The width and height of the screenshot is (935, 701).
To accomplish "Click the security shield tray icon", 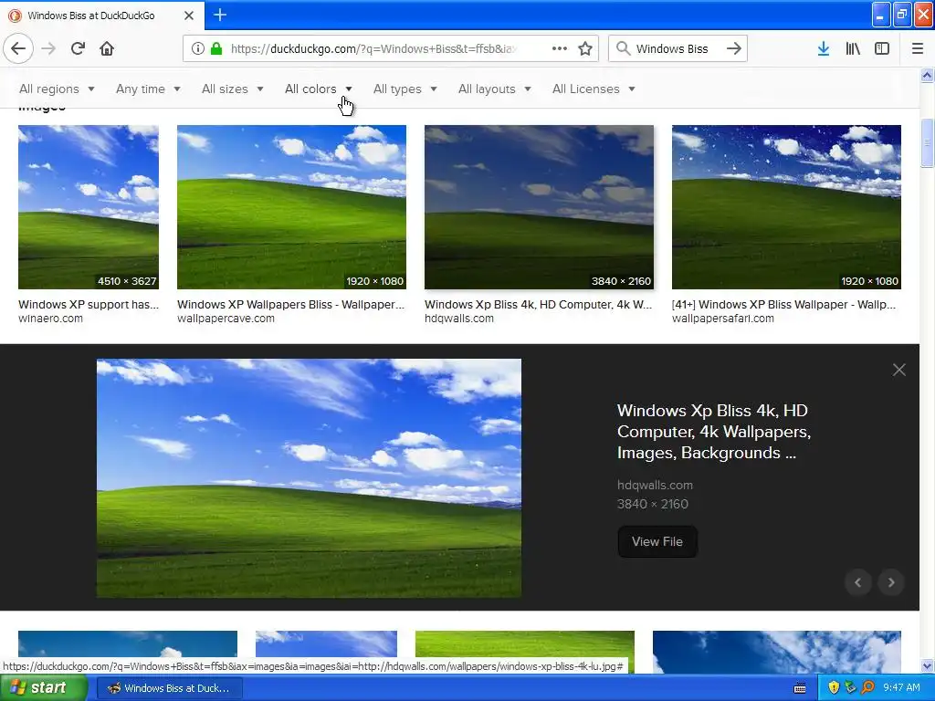I will (x=834, y=687).
